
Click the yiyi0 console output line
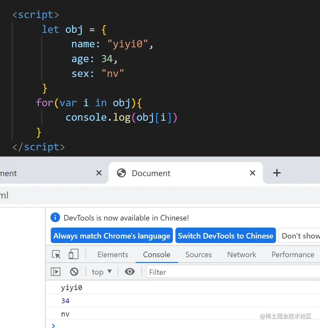(72, 287)
